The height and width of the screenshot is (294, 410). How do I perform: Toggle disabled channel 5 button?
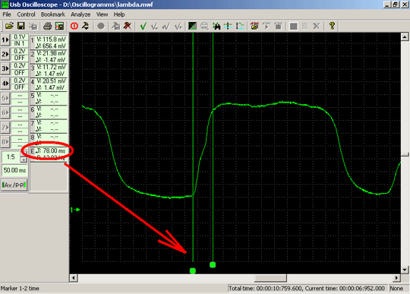(5, 98)
